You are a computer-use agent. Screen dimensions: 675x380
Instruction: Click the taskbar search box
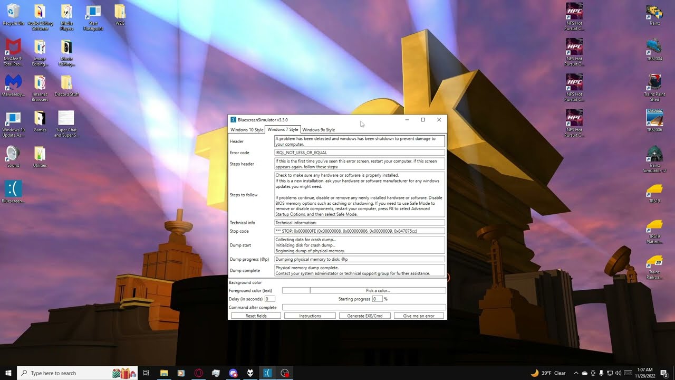pos(78,373)
